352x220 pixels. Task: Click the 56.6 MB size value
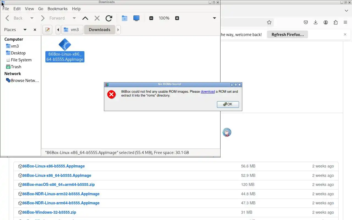point(248,166)
